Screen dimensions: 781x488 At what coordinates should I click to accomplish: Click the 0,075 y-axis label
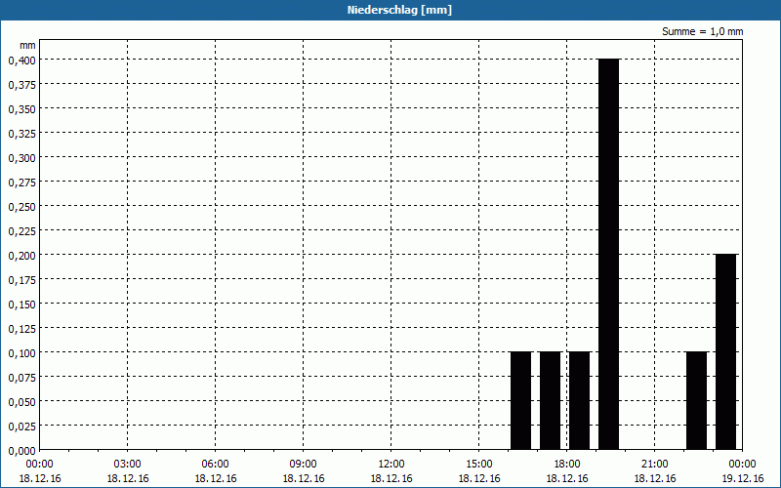coord(21,378)
